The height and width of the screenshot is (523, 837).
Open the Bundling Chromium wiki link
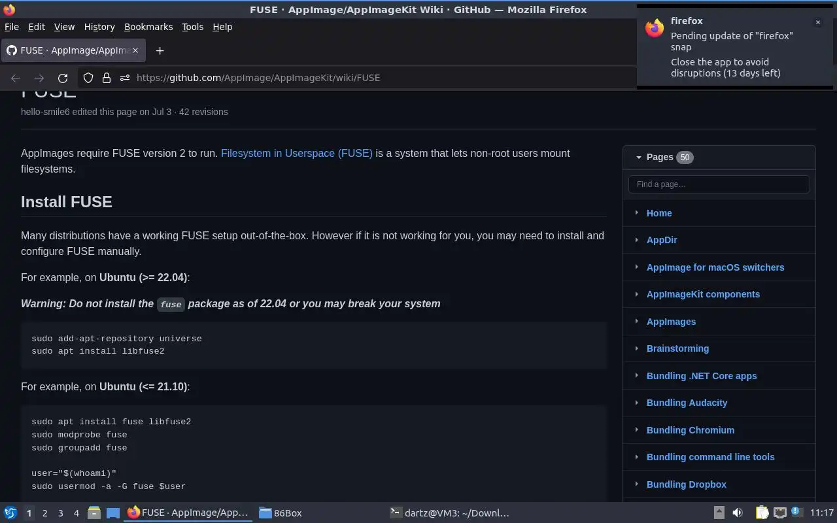[x=691, y=430]
